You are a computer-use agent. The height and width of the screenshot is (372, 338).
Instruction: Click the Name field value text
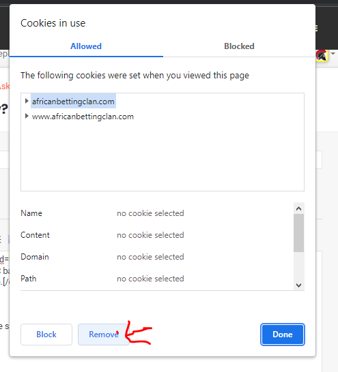coord(150,213)
